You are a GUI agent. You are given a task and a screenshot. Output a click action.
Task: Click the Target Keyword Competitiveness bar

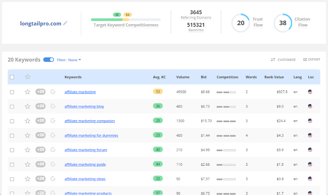tap(126, 19)
